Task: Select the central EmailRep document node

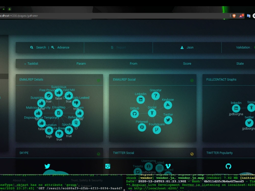Action: (x=59, y=113)
